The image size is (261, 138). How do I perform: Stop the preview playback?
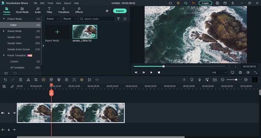click(159, 72)
